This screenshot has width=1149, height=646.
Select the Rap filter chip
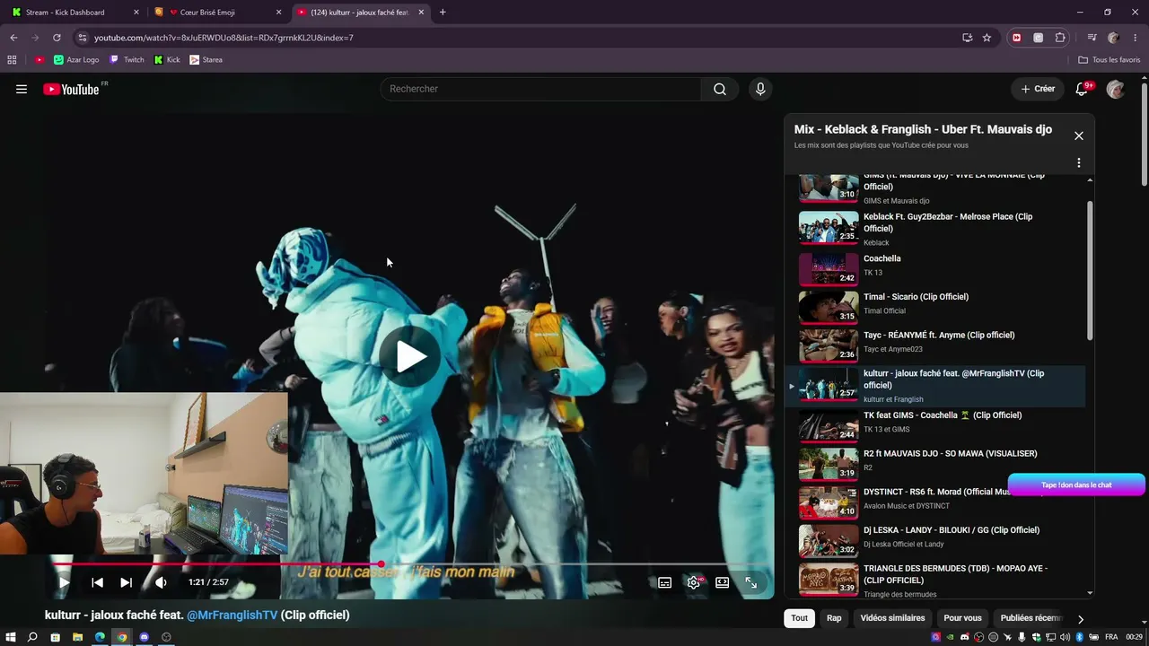click(834, 618)
